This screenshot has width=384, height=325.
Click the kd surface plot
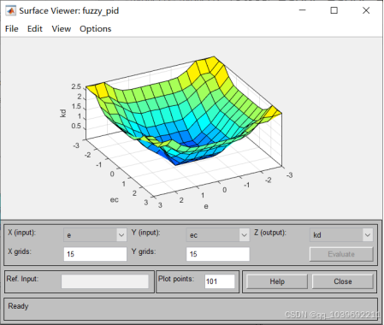tap(184, 111)
